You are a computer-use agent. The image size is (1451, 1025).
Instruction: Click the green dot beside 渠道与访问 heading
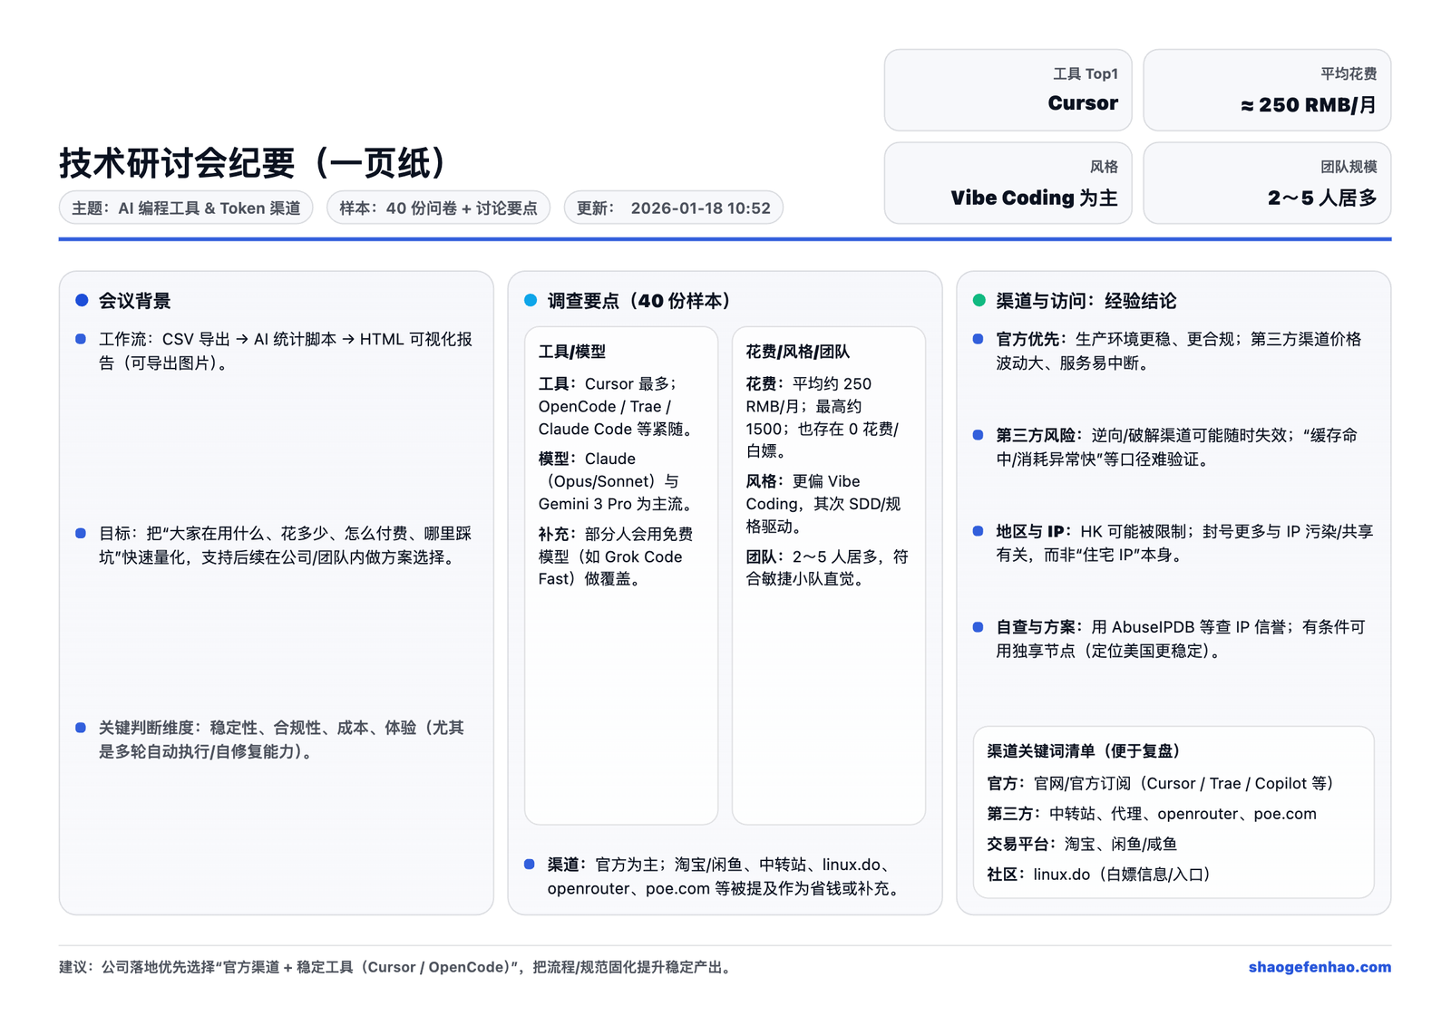coord(979,300)
